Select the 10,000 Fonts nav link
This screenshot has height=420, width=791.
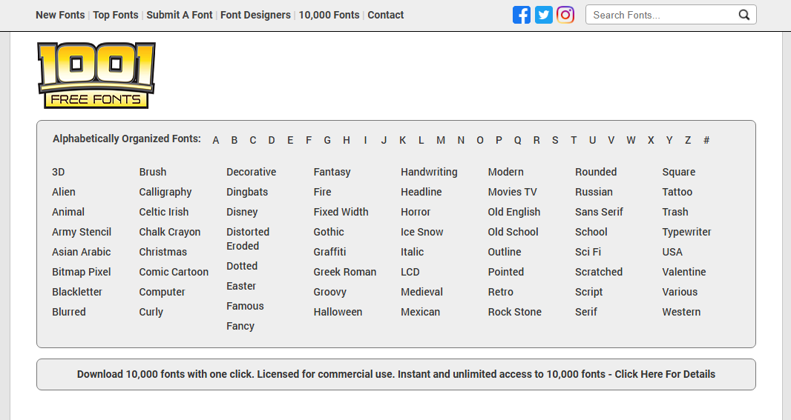(x=329, y=15)
